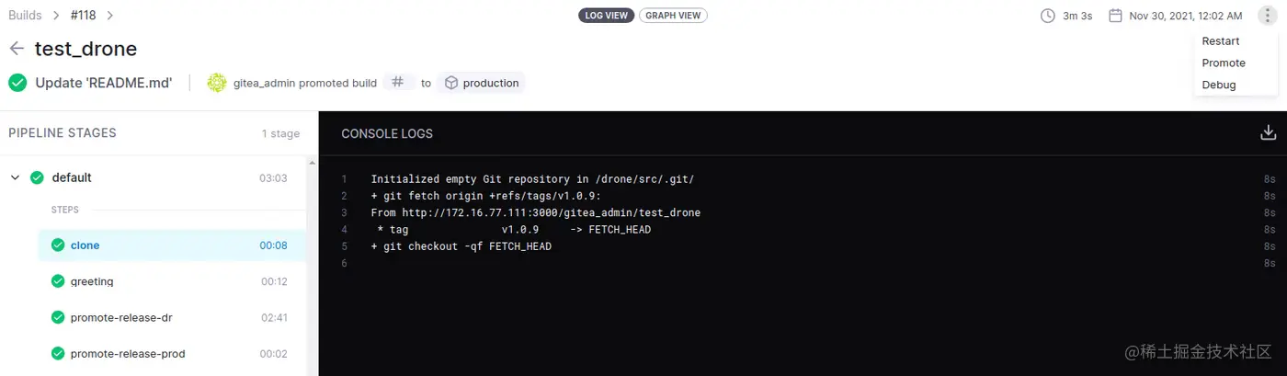Click the 00:02 step duration
This screenshot has width=1287, height=376.
273,353
